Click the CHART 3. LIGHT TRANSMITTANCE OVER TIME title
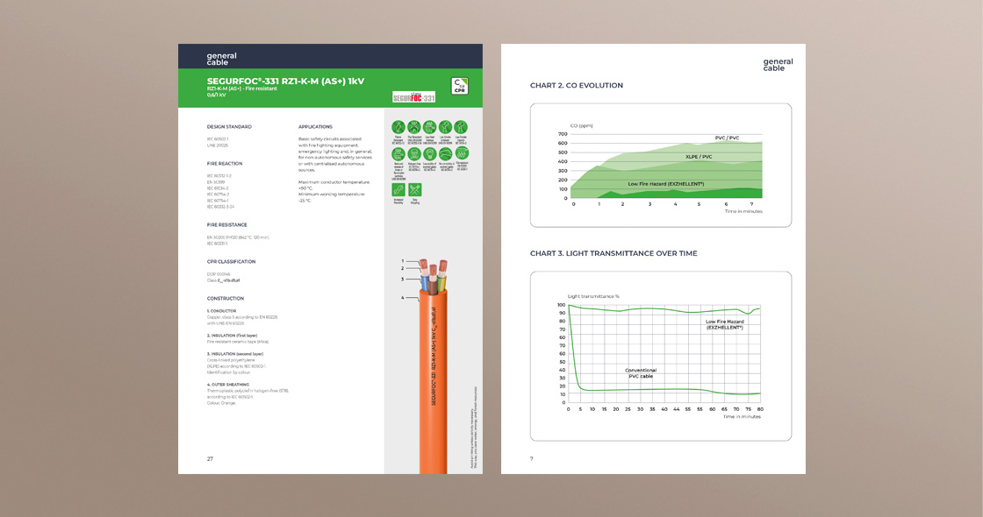 (x=613, y=253)
